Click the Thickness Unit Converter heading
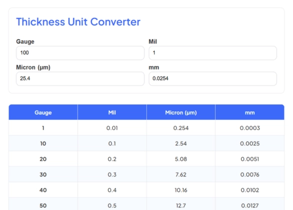This screenshot has width=293, height=210. 78,22
